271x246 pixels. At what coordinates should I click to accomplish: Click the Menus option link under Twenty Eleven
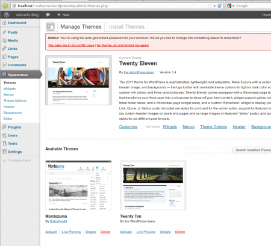pyautogui.click(x=188, y=127)
